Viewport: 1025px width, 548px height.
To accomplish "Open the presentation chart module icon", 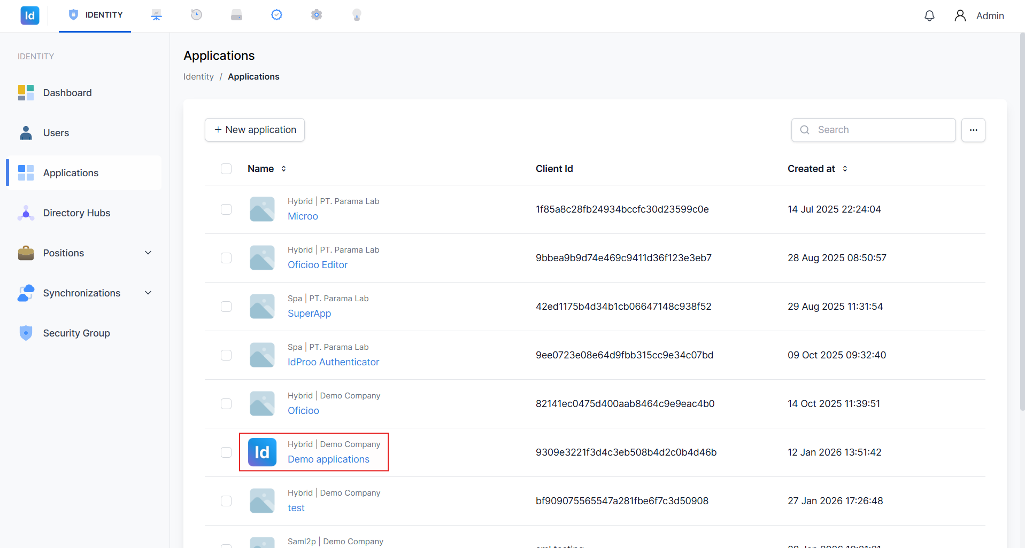I will coord(156,15).
